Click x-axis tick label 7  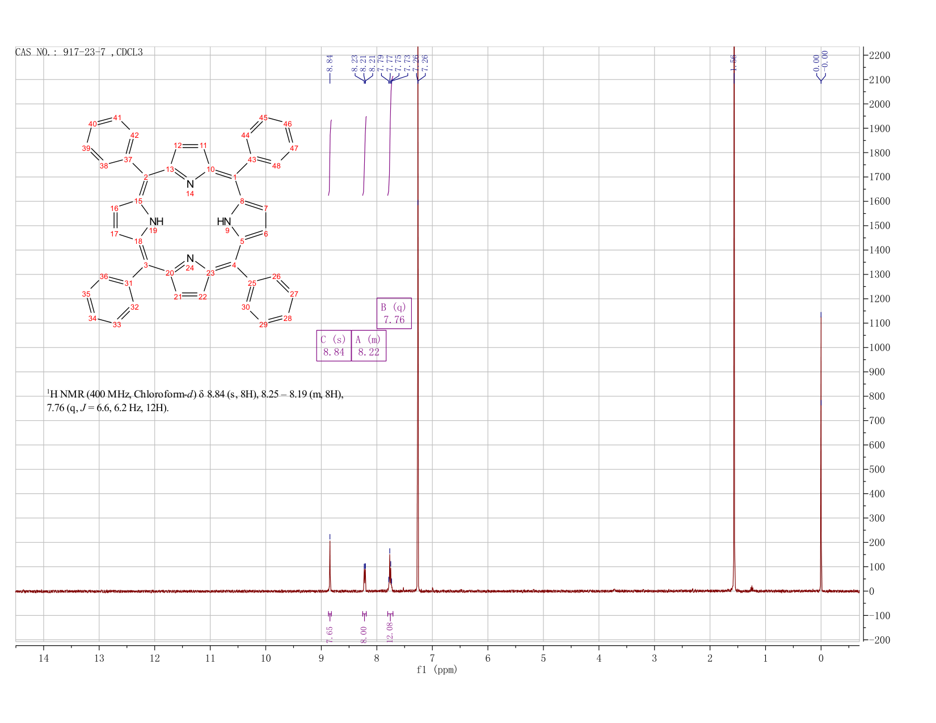(x=432, y=658)
